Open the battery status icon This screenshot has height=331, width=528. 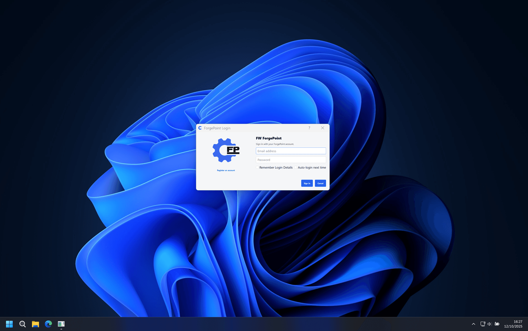click(497, 324)
